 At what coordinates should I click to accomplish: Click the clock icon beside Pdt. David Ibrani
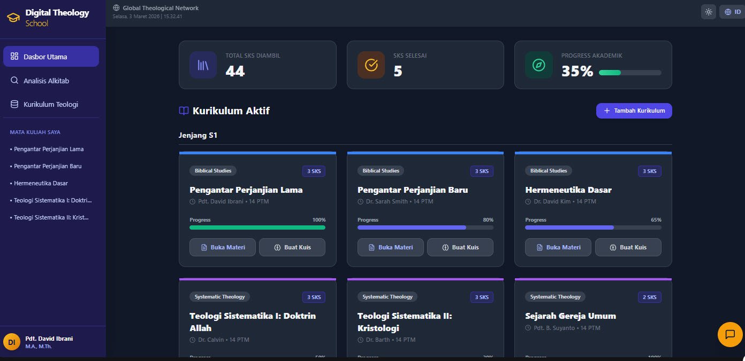[x=193, y=202]
